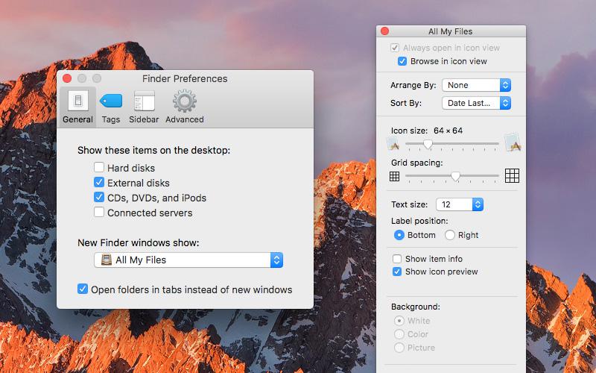Click the Grid spacing slider handle
The width and height of the screenshot is (596, 373).
pyautogui.click(x=455, y=176)
